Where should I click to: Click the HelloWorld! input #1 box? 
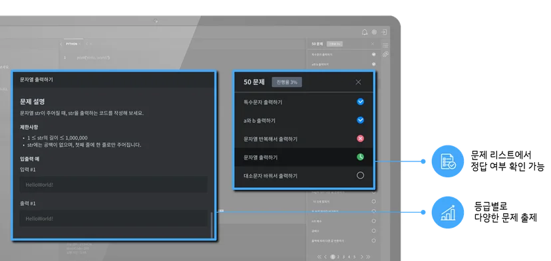[113, 185]
